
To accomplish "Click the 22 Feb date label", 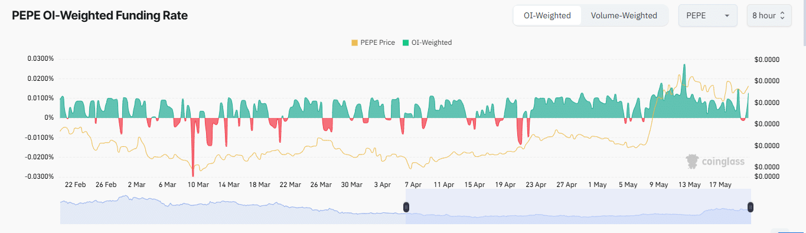I will (76, 185).
